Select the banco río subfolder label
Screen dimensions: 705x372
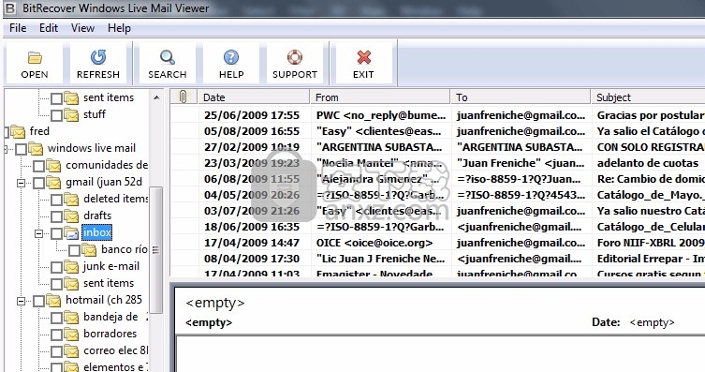point(125,249)
